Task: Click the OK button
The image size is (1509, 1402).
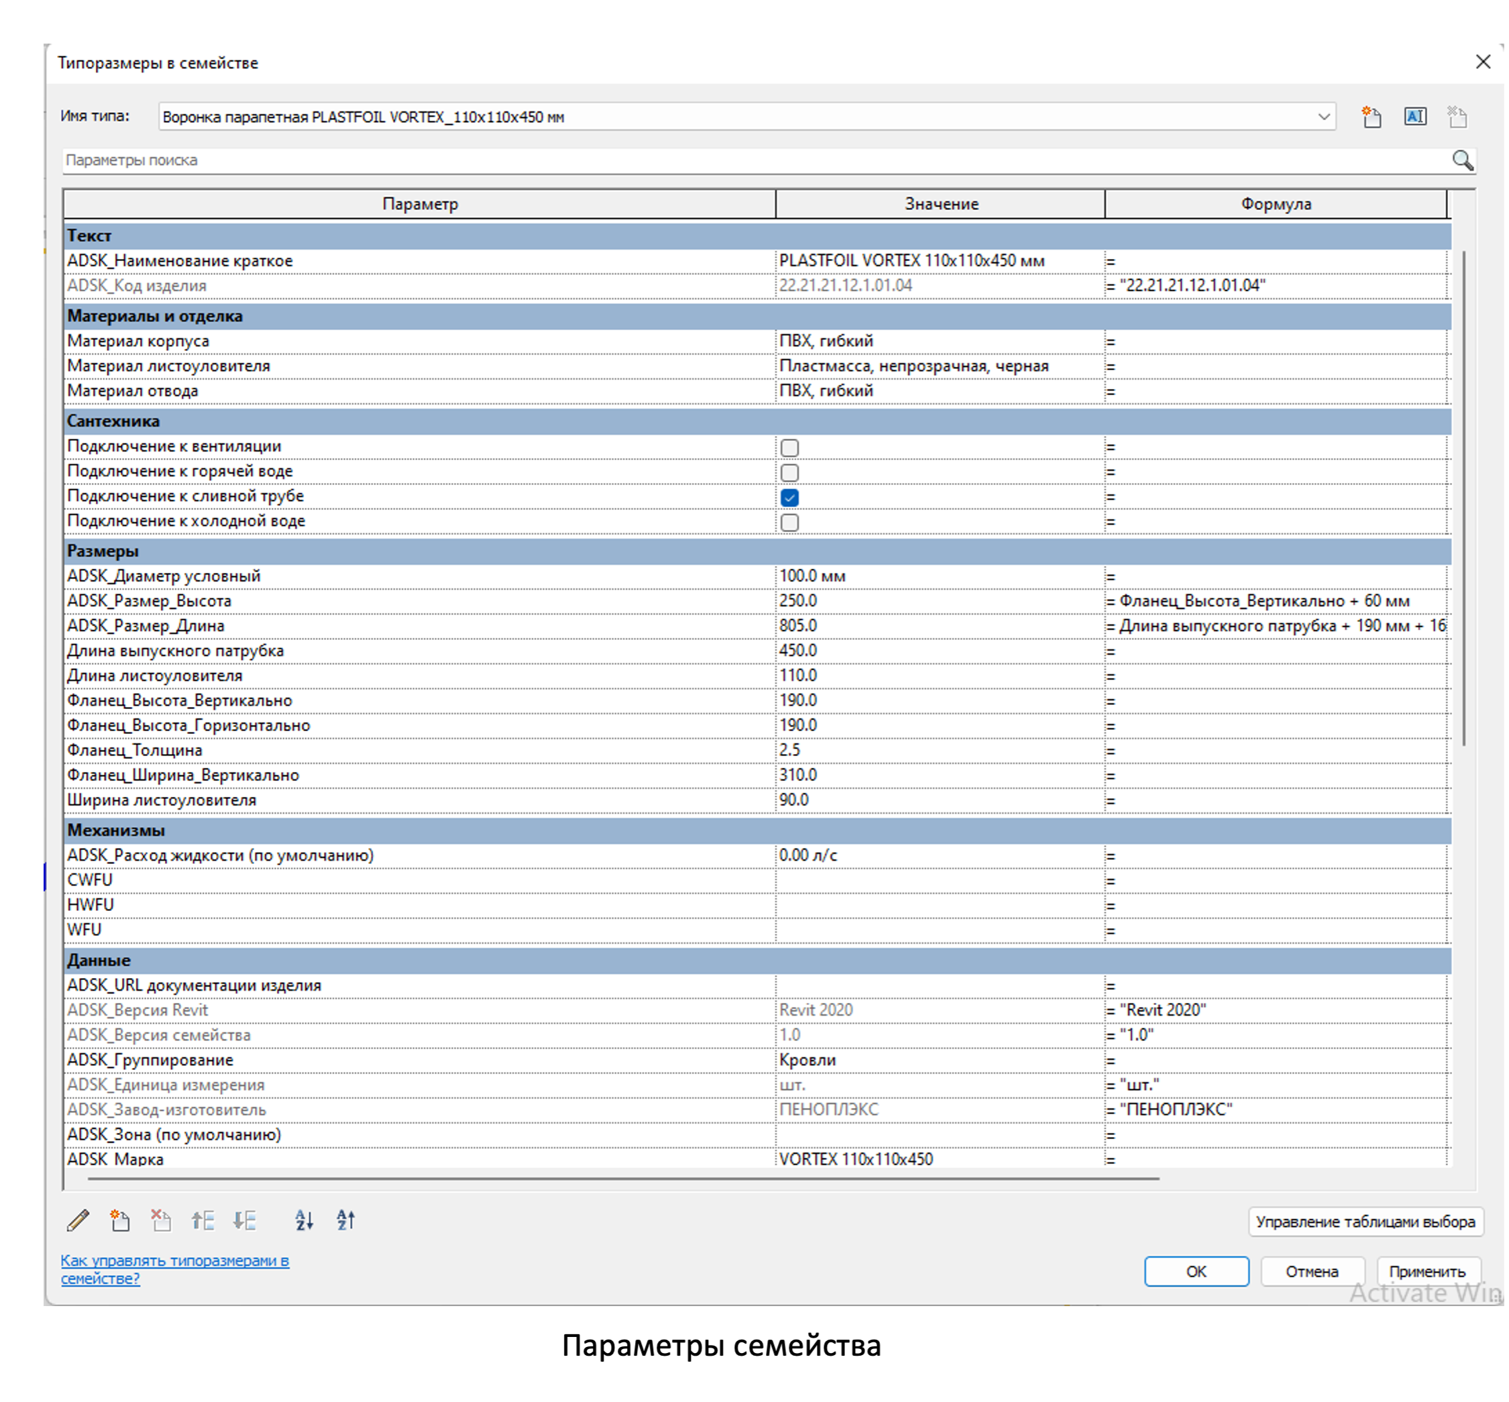Action: click(1196, 1271)
